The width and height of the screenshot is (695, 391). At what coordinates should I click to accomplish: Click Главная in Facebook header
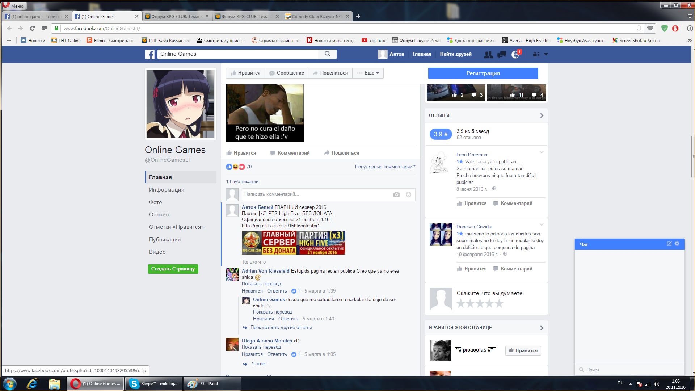[x=422, y=54]
